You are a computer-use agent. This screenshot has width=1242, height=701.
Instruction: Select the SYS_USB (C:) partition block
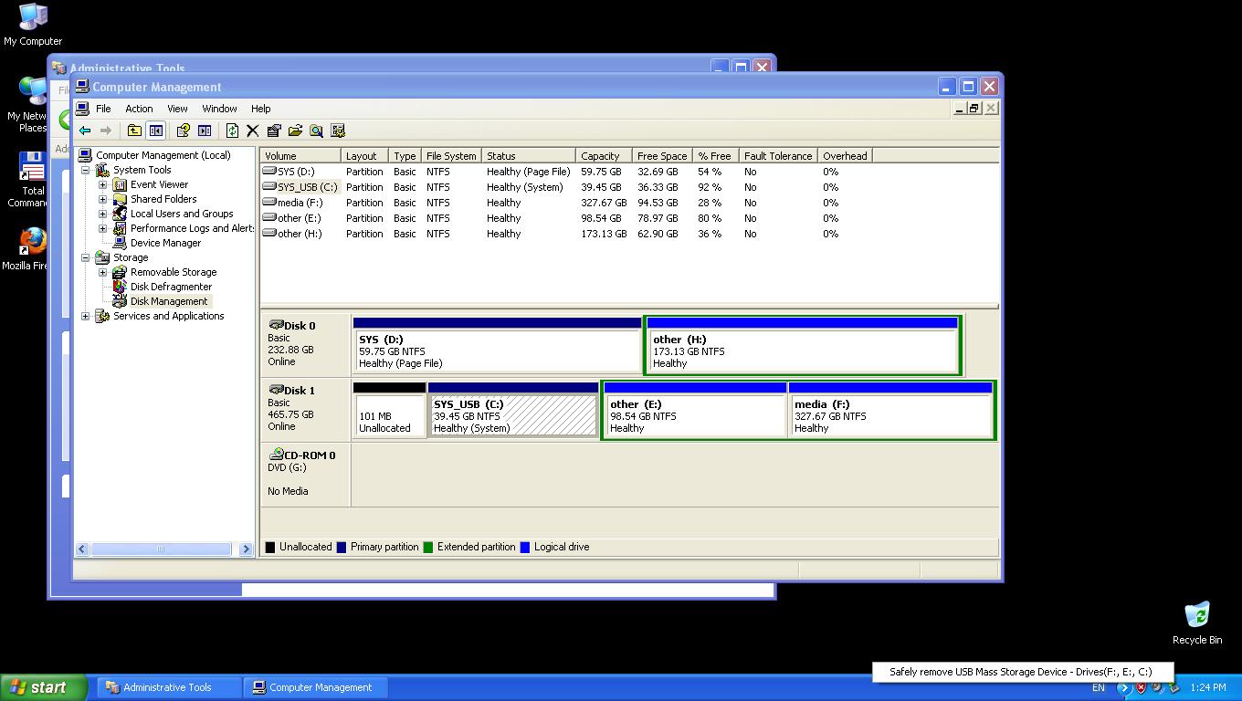tap(512, 415)
